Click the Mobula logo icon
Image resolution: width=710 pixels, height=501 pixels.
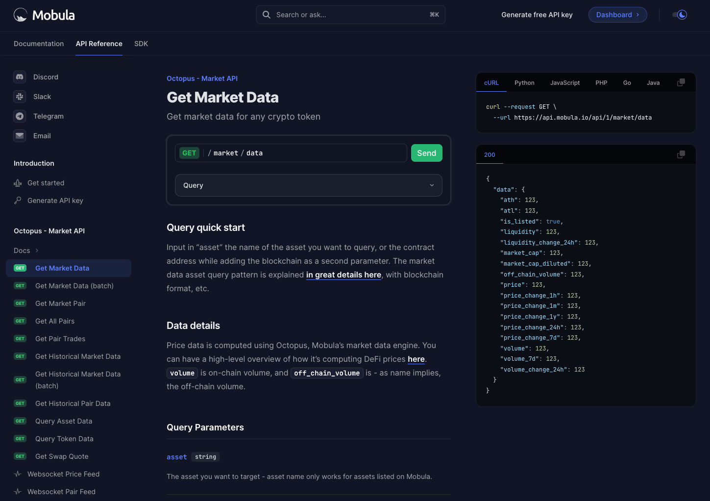click(21, 15)
